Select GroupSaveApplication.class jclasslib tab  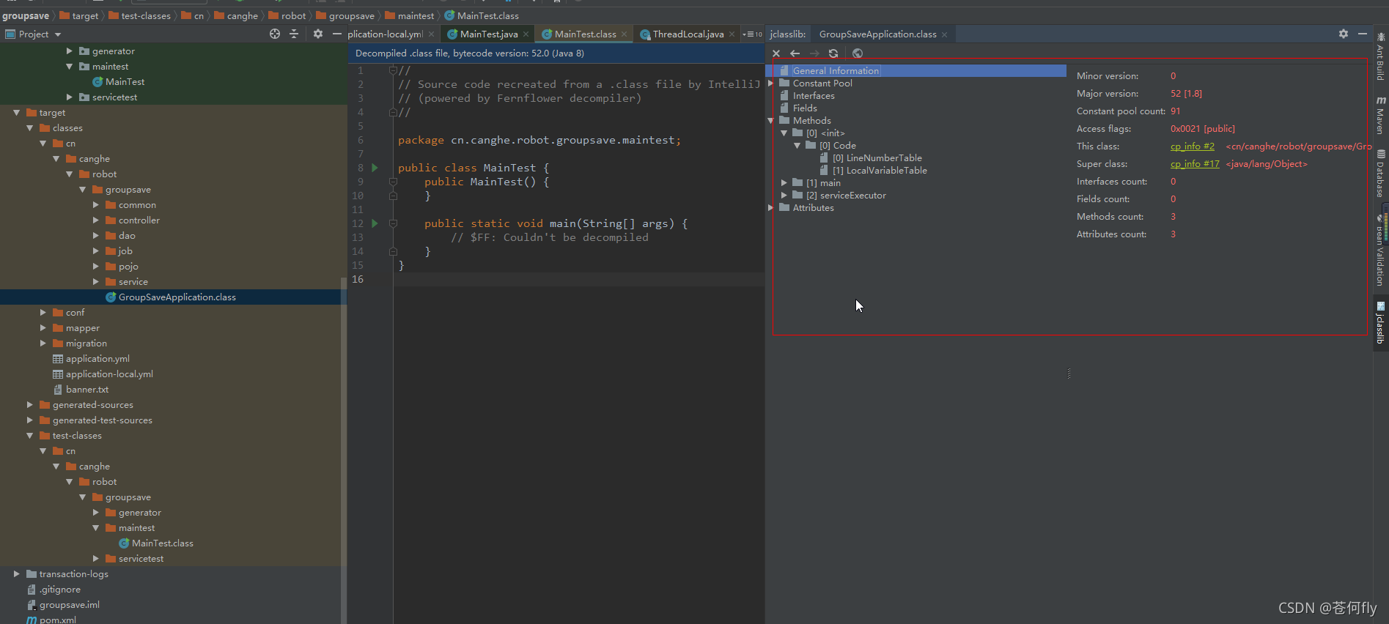point(877,34)
